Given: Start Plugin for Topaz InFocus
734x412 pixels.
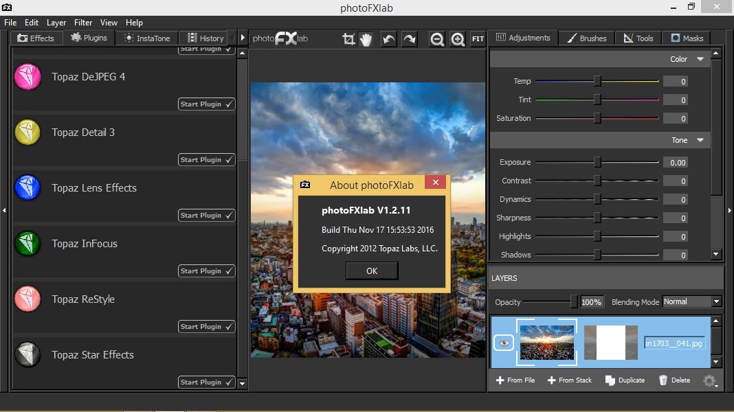Looking at the screenshot, I should [x=206, y=271].
